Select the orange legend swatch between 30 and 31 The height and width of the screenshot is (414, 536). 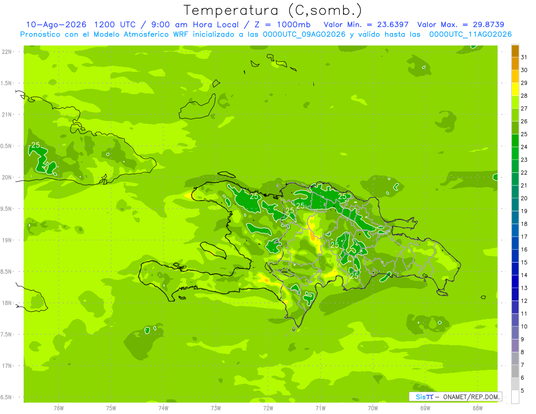pos(515,63)
